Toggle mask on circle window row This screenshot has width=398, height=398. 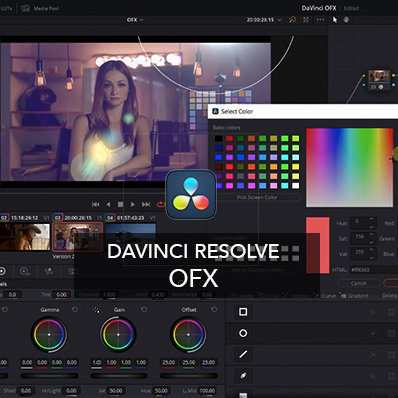pyautogui.click(x=391, y=333)
